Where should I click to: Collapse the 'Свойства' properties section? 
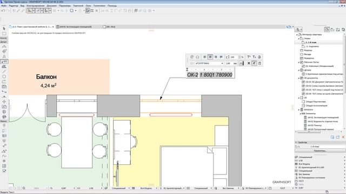(296, 142)
